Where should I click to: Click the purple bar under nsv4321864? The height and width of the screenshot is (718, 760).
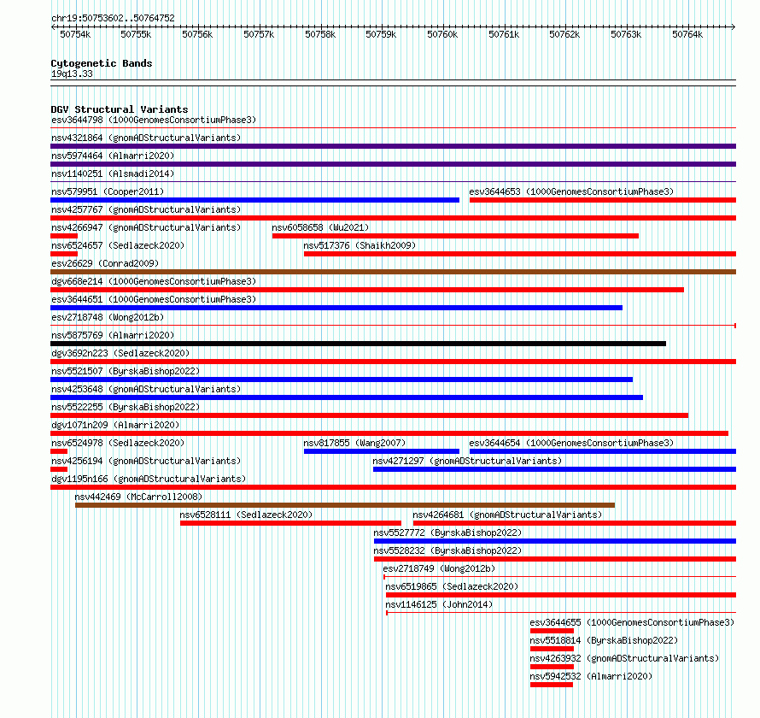tap(393, 146)
